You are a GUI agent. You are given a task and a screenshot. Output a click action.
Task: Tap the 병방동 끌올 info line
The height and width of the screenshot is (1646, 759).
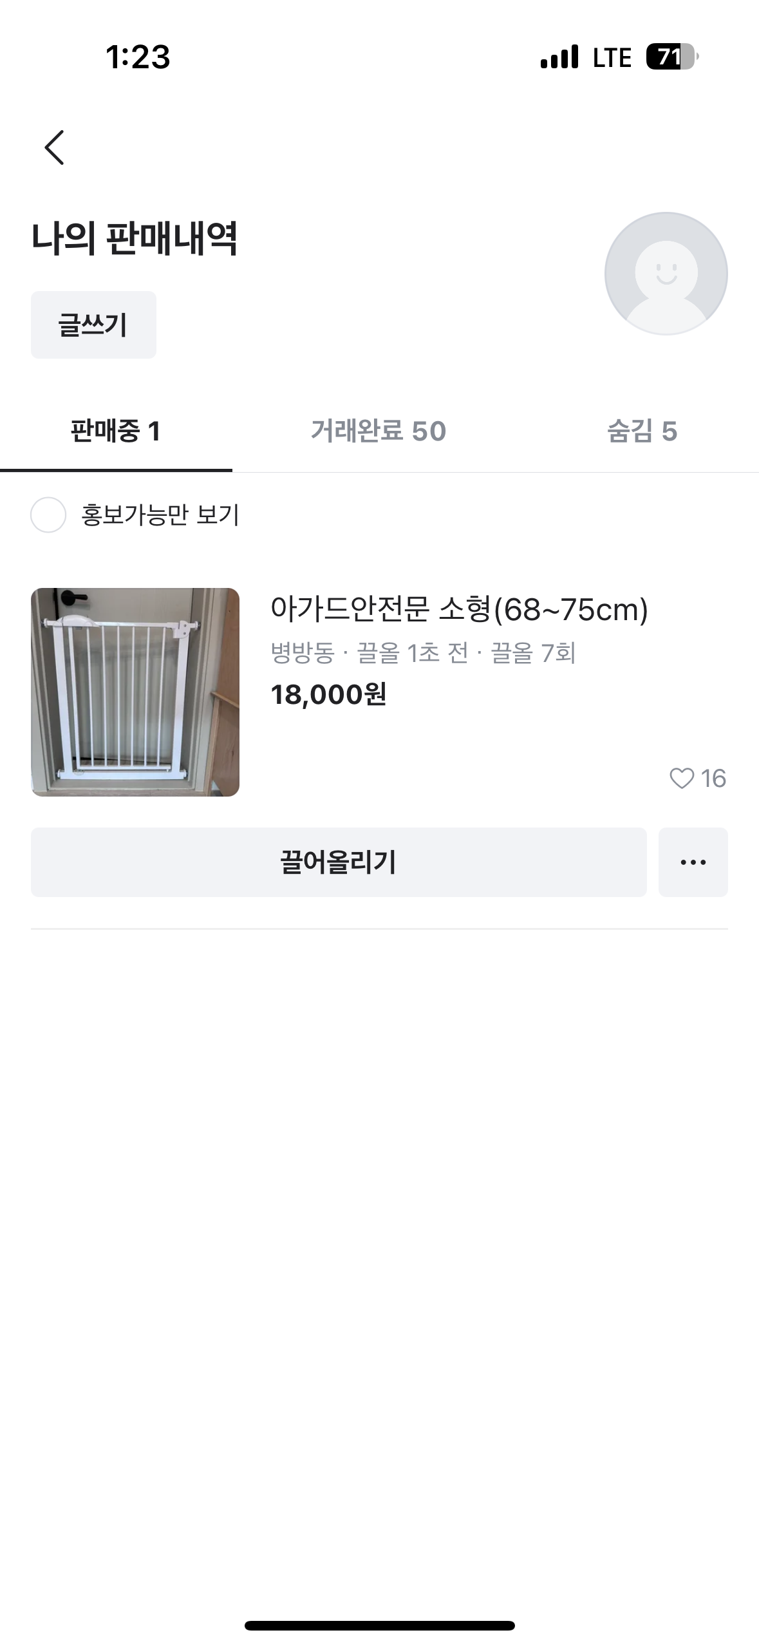[423, 653]
